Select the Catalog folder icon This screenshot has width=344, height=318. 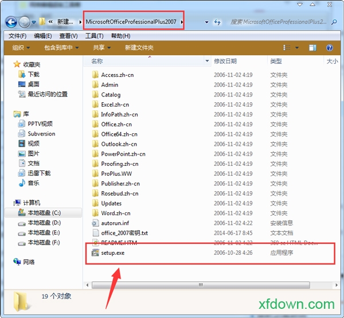[x=95, y=95]
